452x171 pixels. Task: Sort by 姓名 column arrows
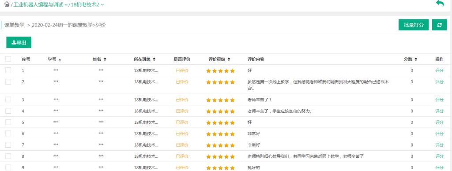105,59
